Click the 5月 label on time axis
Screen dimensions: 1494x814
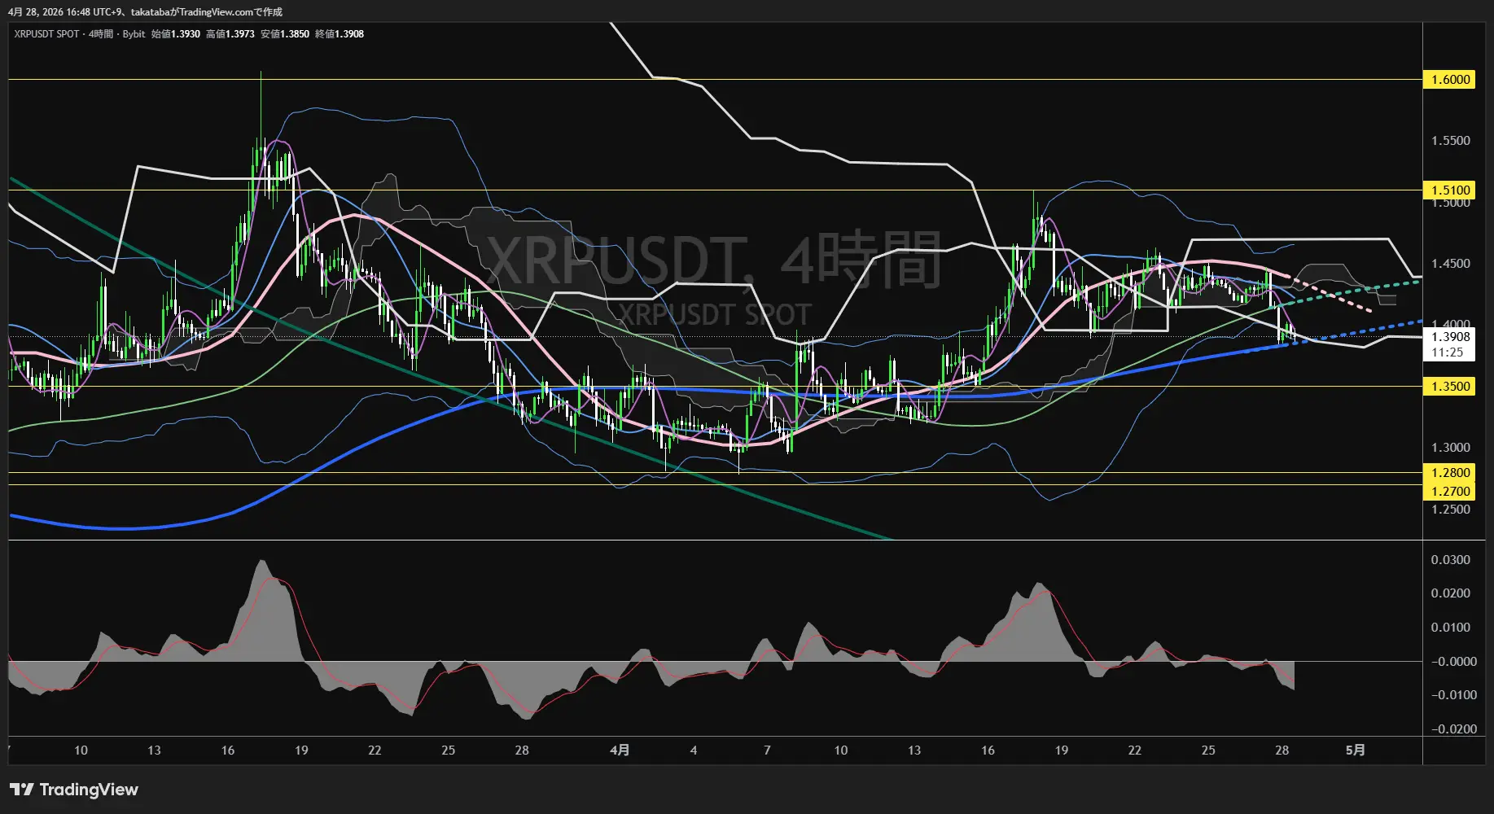[1355, 751]
